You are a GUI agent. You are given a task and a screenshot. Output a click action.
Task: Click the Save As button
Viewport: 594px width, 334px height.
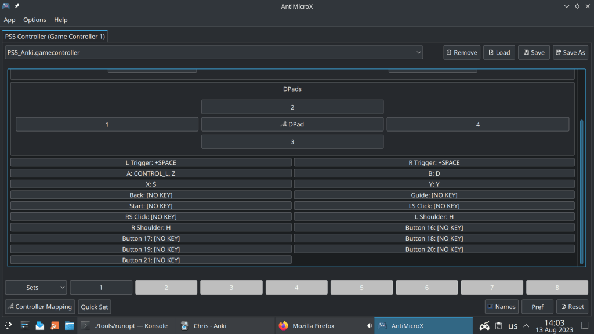(570, 52)
